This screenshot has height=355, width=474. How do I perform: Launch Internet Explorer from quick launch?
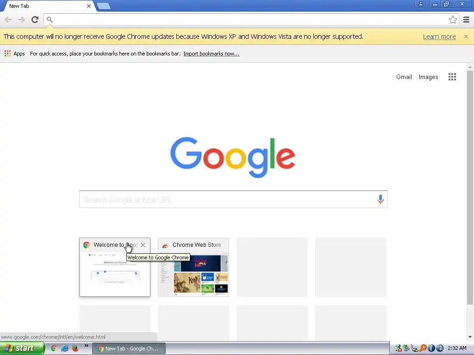65,348
